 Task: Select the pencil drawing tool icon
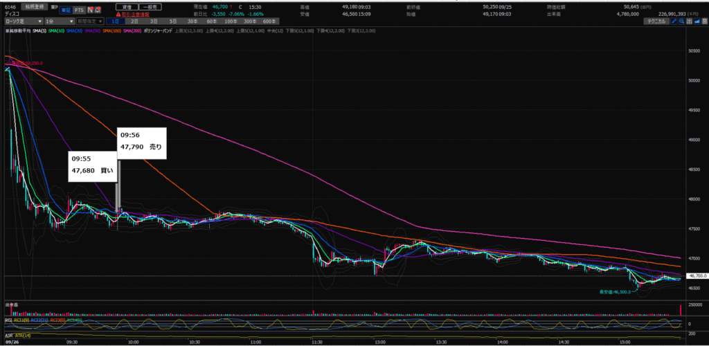[674, 21]
